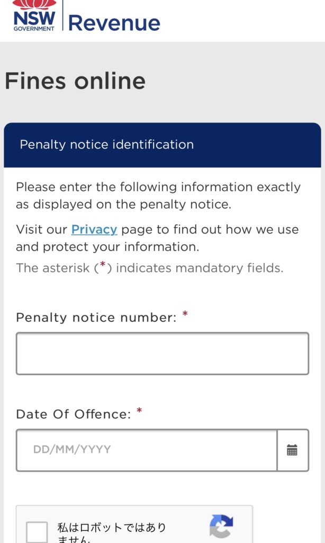Select the Penalty notice identification header bar

point(162,145)
